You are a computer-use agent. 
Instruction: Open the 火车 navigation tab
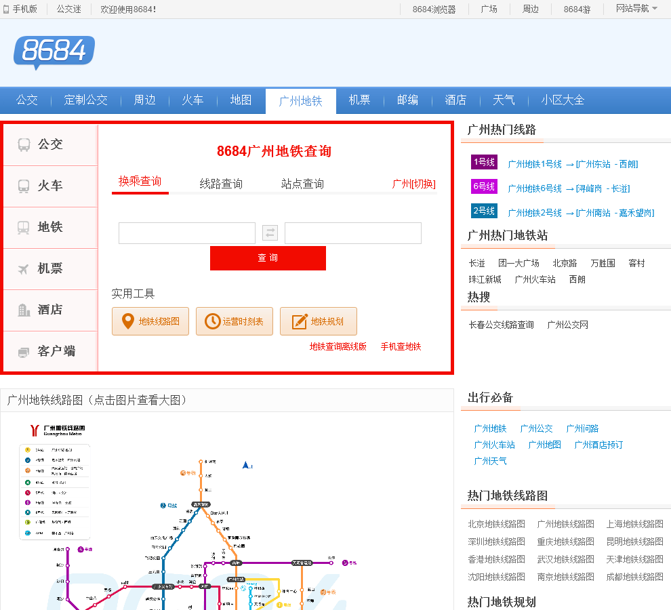192,100
